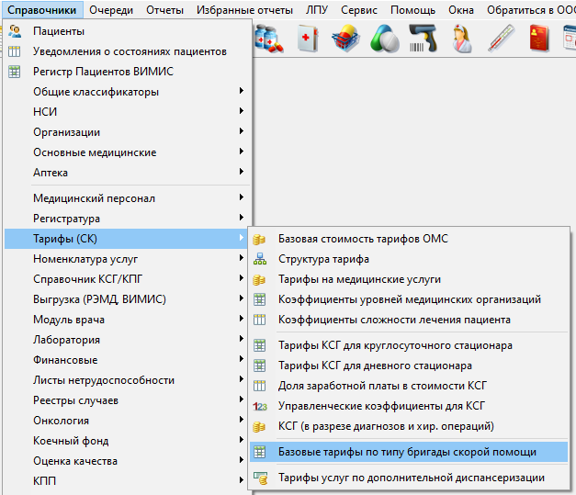Click Управленческие коэффициенты для КСГ
576x495 pixels.
[x=381, y=406]
